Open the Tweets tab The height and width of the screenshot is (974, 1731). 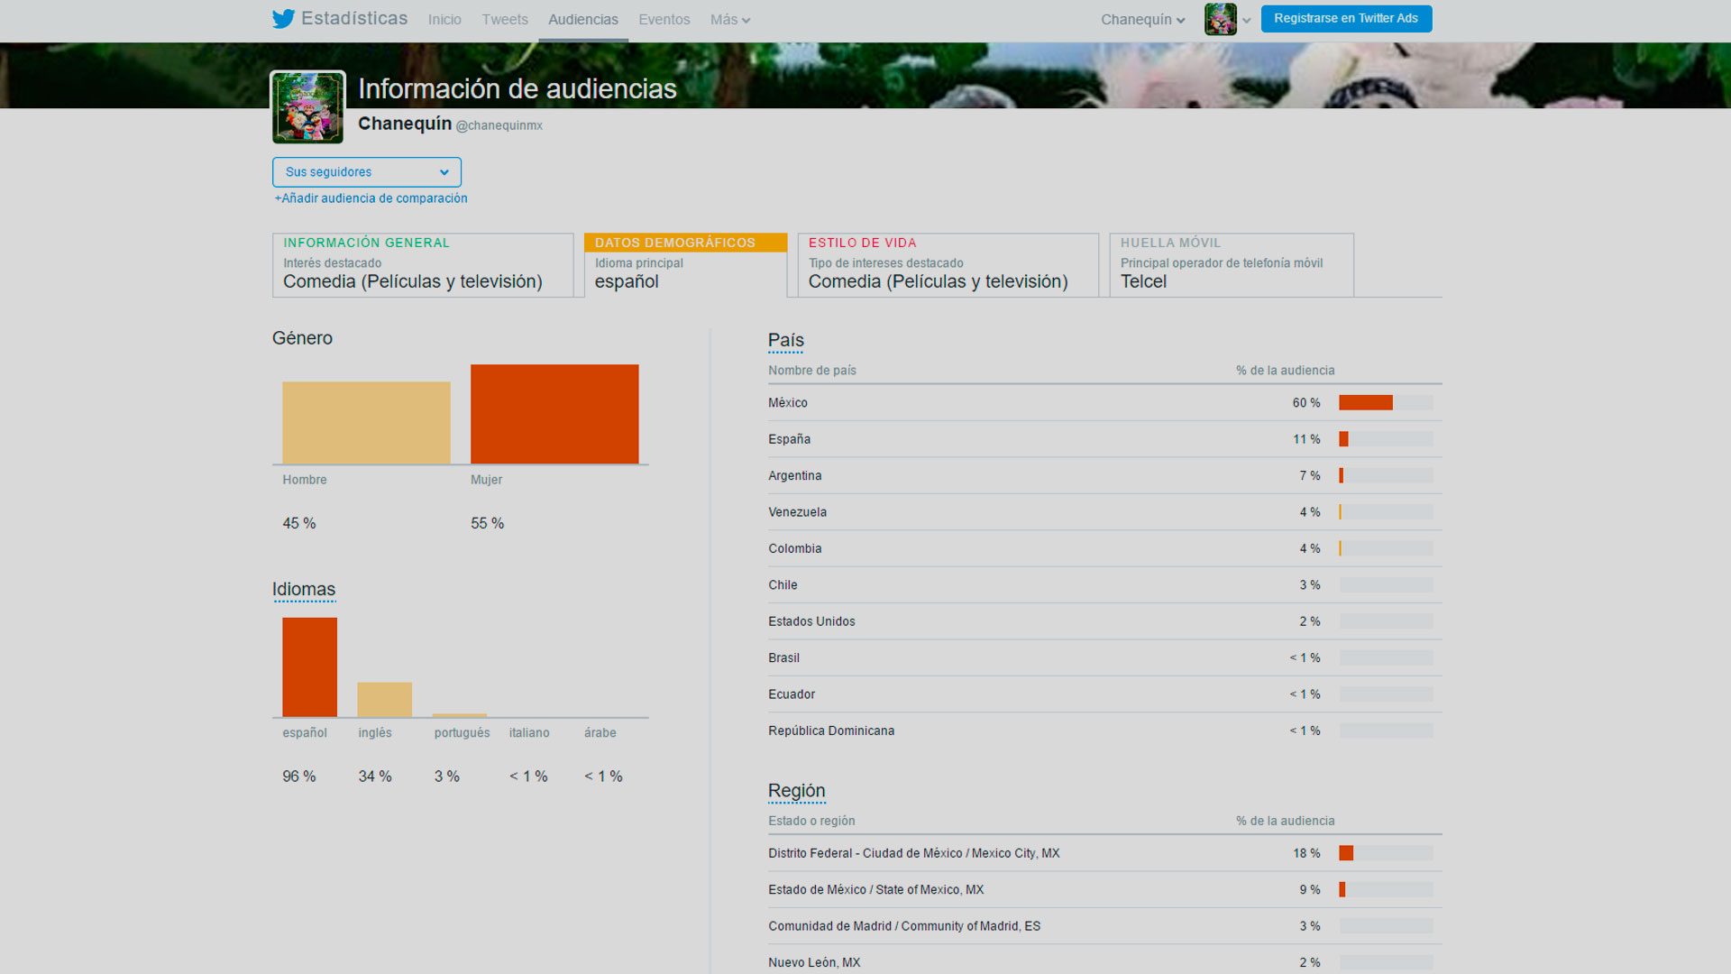click(504, 20)
